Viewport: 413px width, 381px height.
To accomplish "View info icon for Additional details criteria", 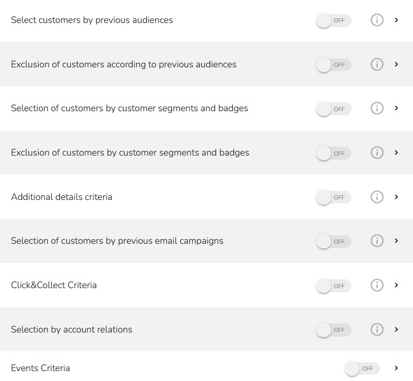I will (377, 197).
